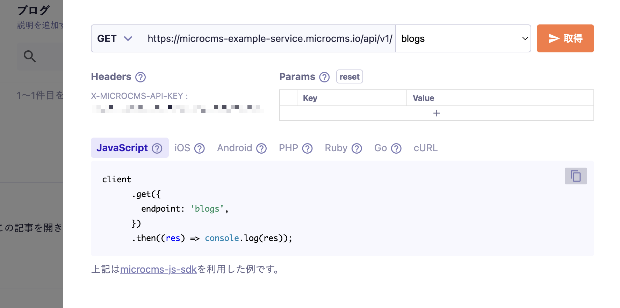
Task: Select the PHP code tab
Action: tap(288, 148)
